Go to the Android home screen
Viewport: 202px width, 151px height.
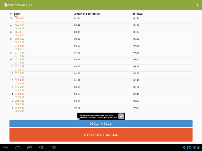pyautogui.click(x=18, y=148)
